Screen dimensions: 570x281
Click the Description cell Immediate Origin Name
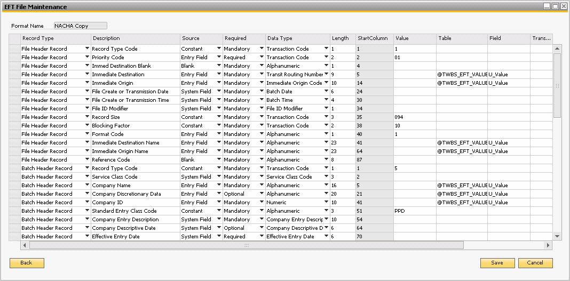(136, 151)
